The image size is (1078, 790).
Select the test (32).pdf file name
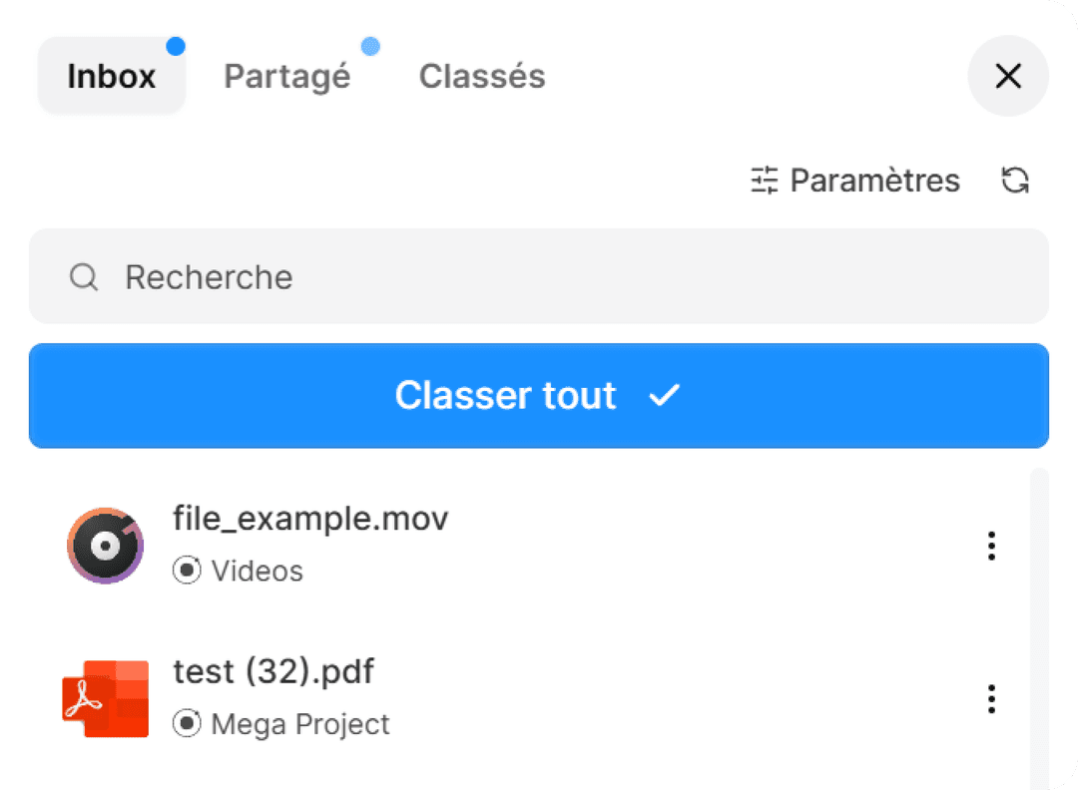tap(273, 671)
